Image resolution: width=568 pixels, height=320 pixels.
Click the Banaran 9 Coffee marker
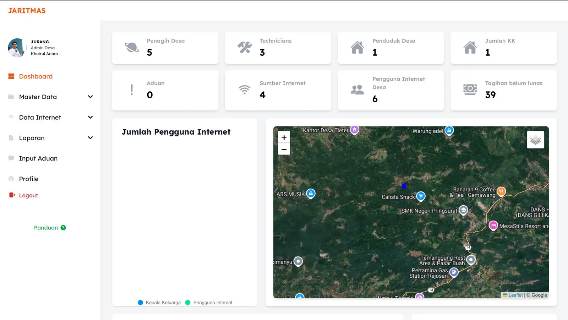pos(501,191)
